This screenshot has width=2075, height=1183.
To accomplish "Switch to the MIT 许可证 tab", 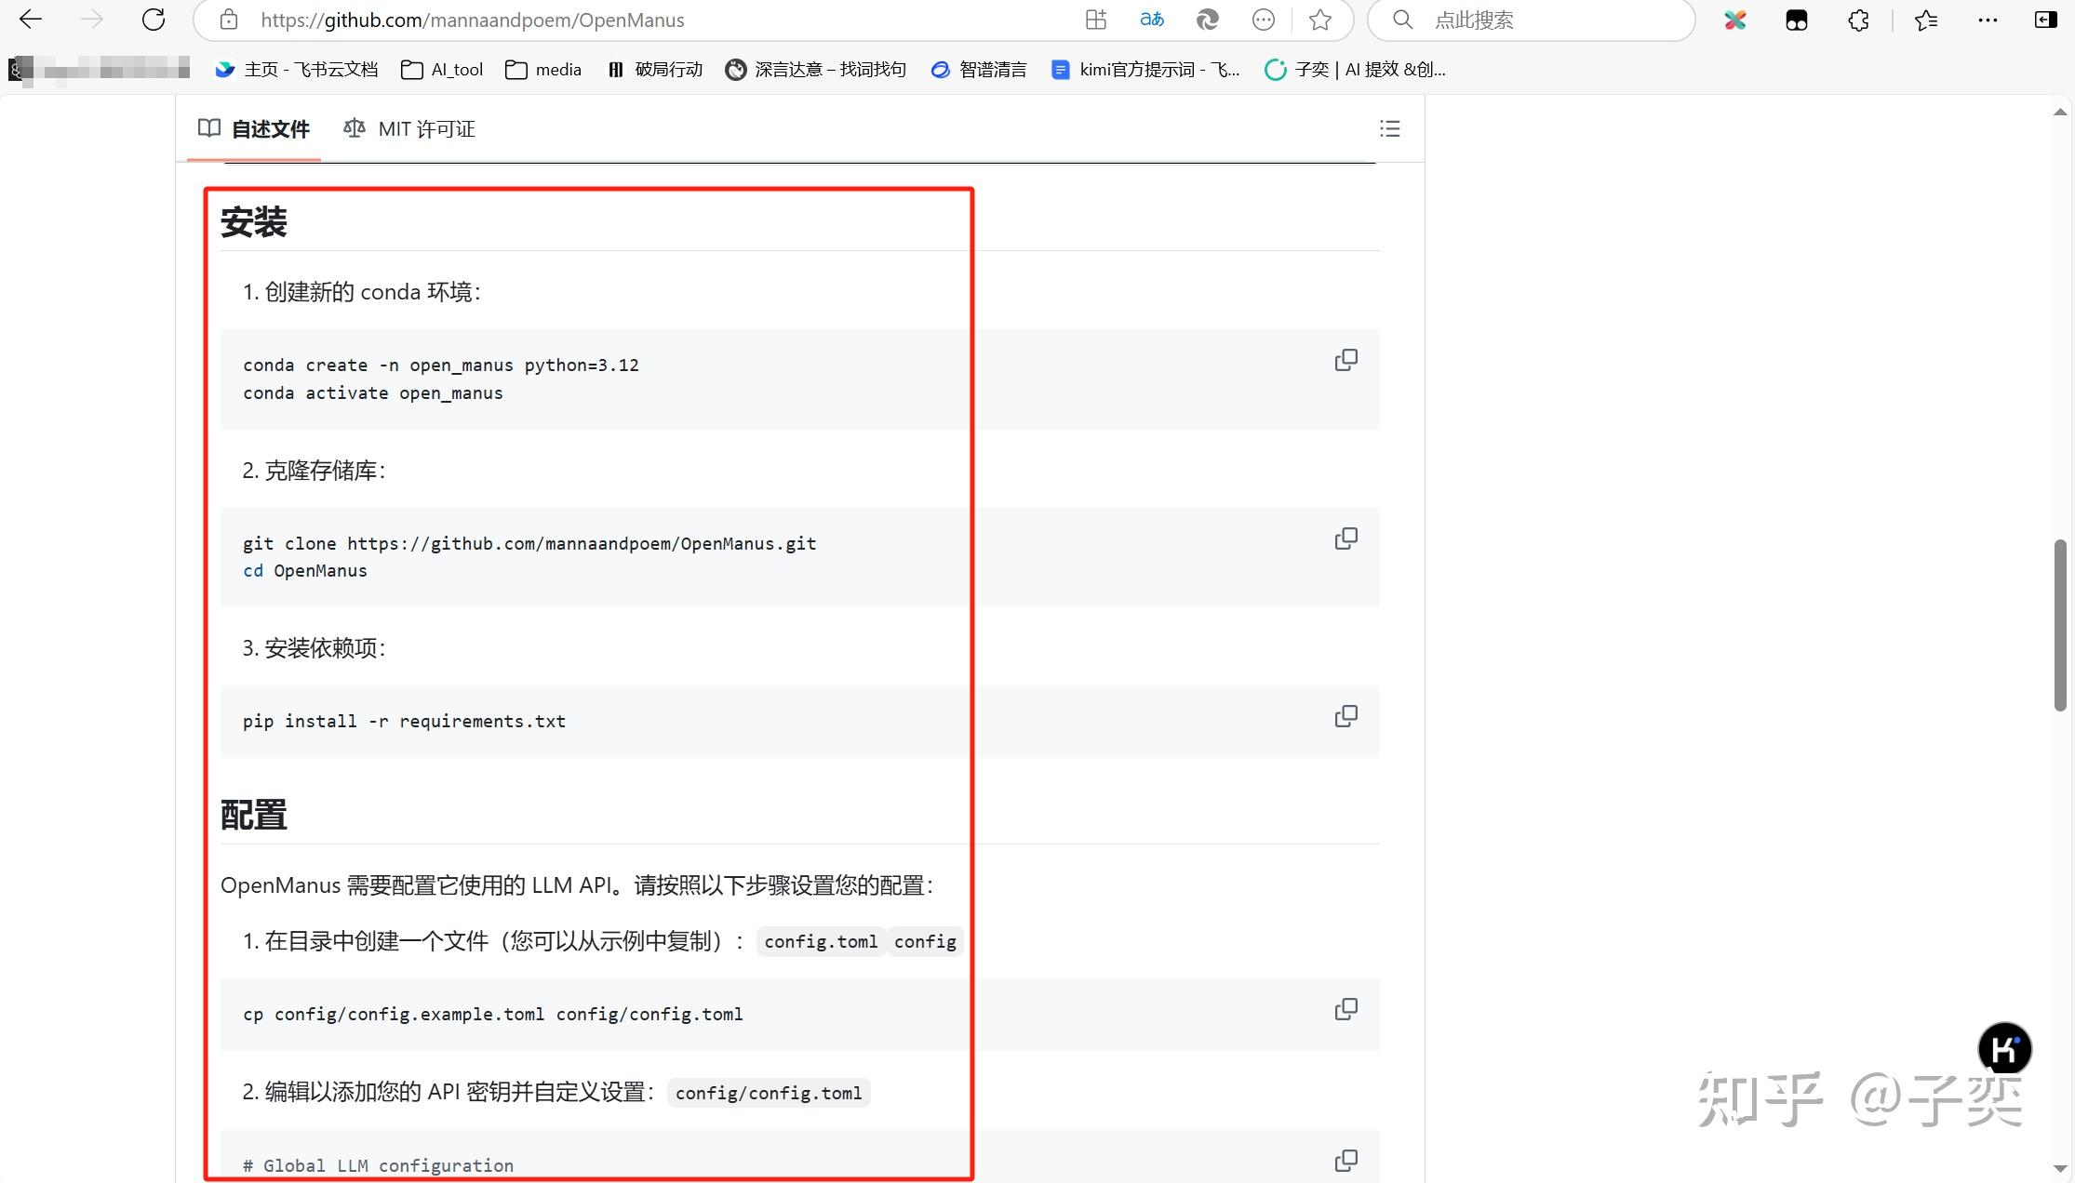I will point(426,128).
